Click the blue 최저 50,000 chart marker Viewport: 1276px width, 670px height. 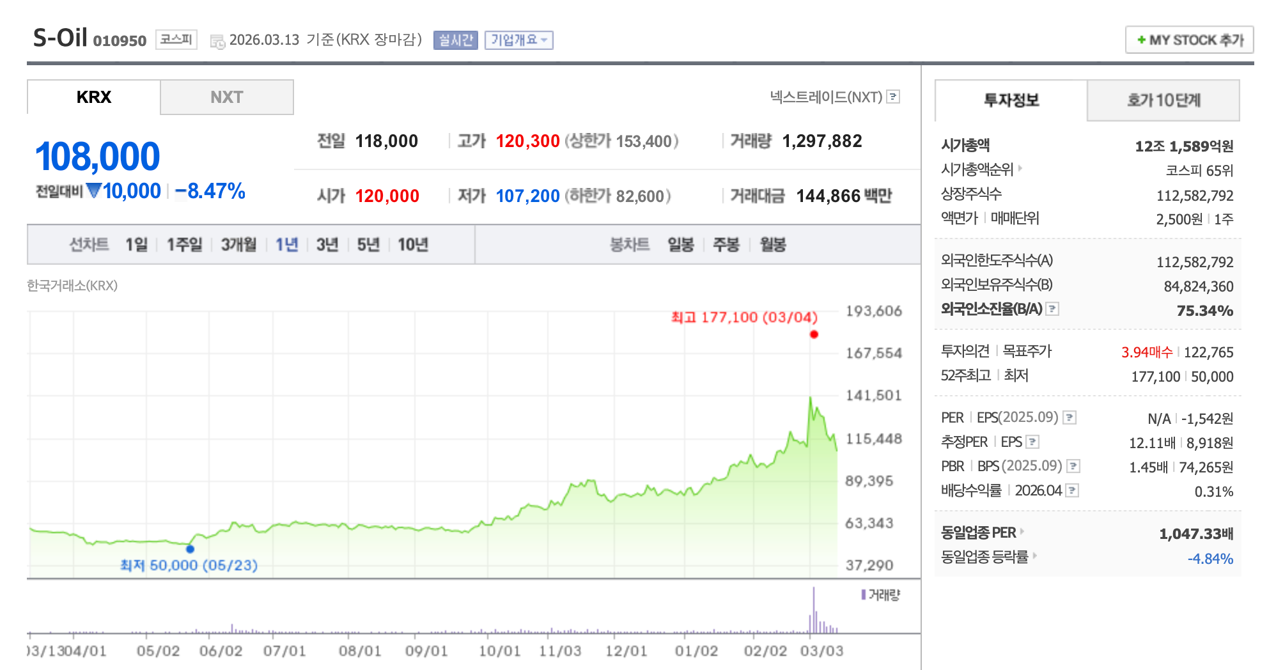190,549
